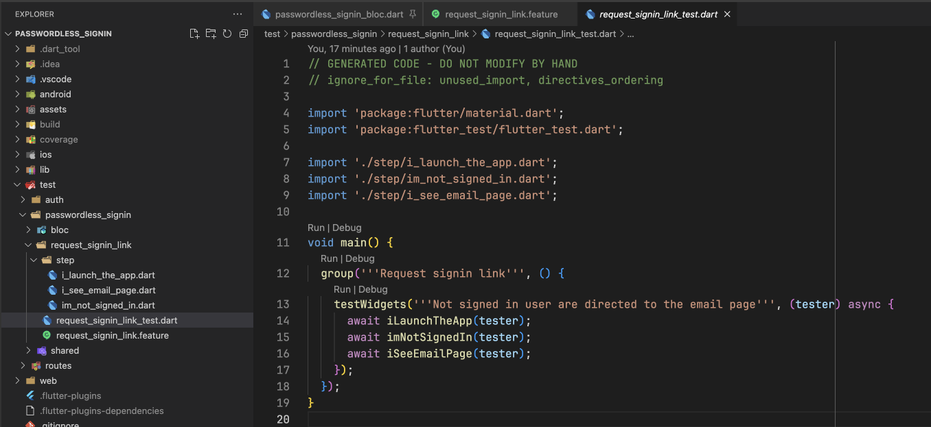Click Debug above testWidgets line
931x427 pixels.
(373, 289)
